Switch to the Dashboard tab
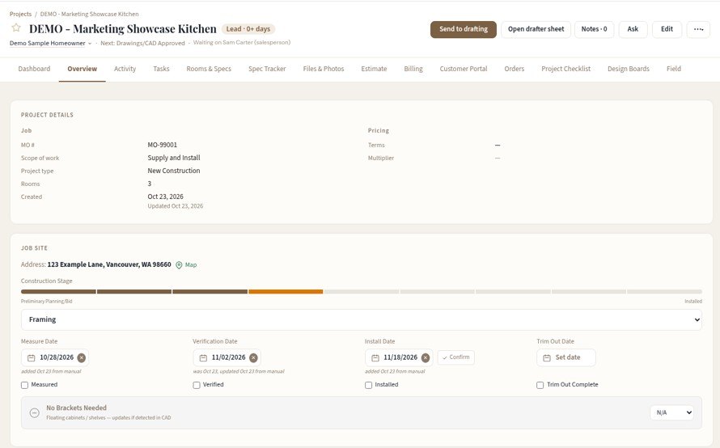 tap(34, 69)
